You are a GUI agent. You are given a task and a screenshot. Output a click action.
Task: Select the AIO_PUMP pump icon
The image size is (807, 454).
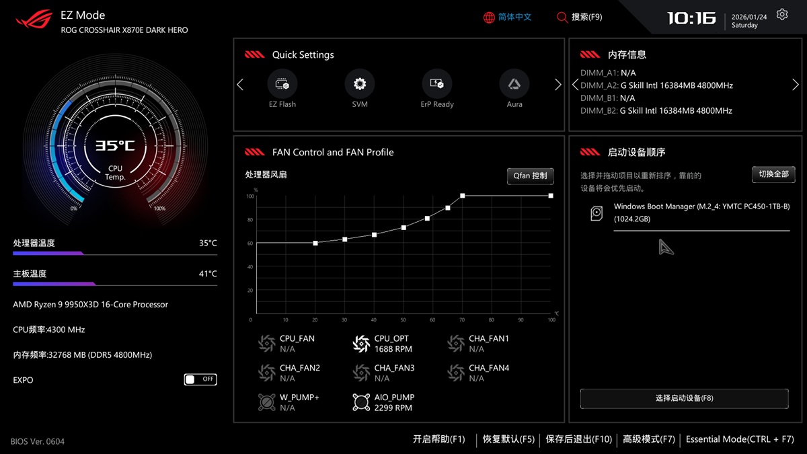click(x=361, y=402)
